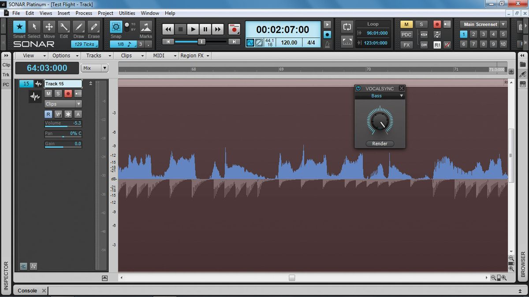Mute Track 15
This screenshot has height=297, width=529.
pyautogui.click(x=48, y=94)
